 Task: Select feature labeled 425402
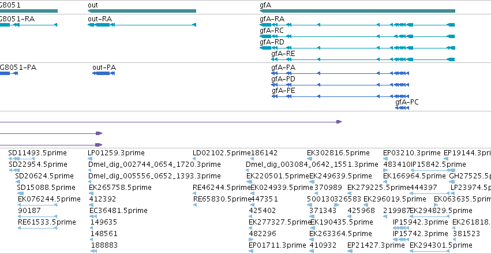[263, 211]
